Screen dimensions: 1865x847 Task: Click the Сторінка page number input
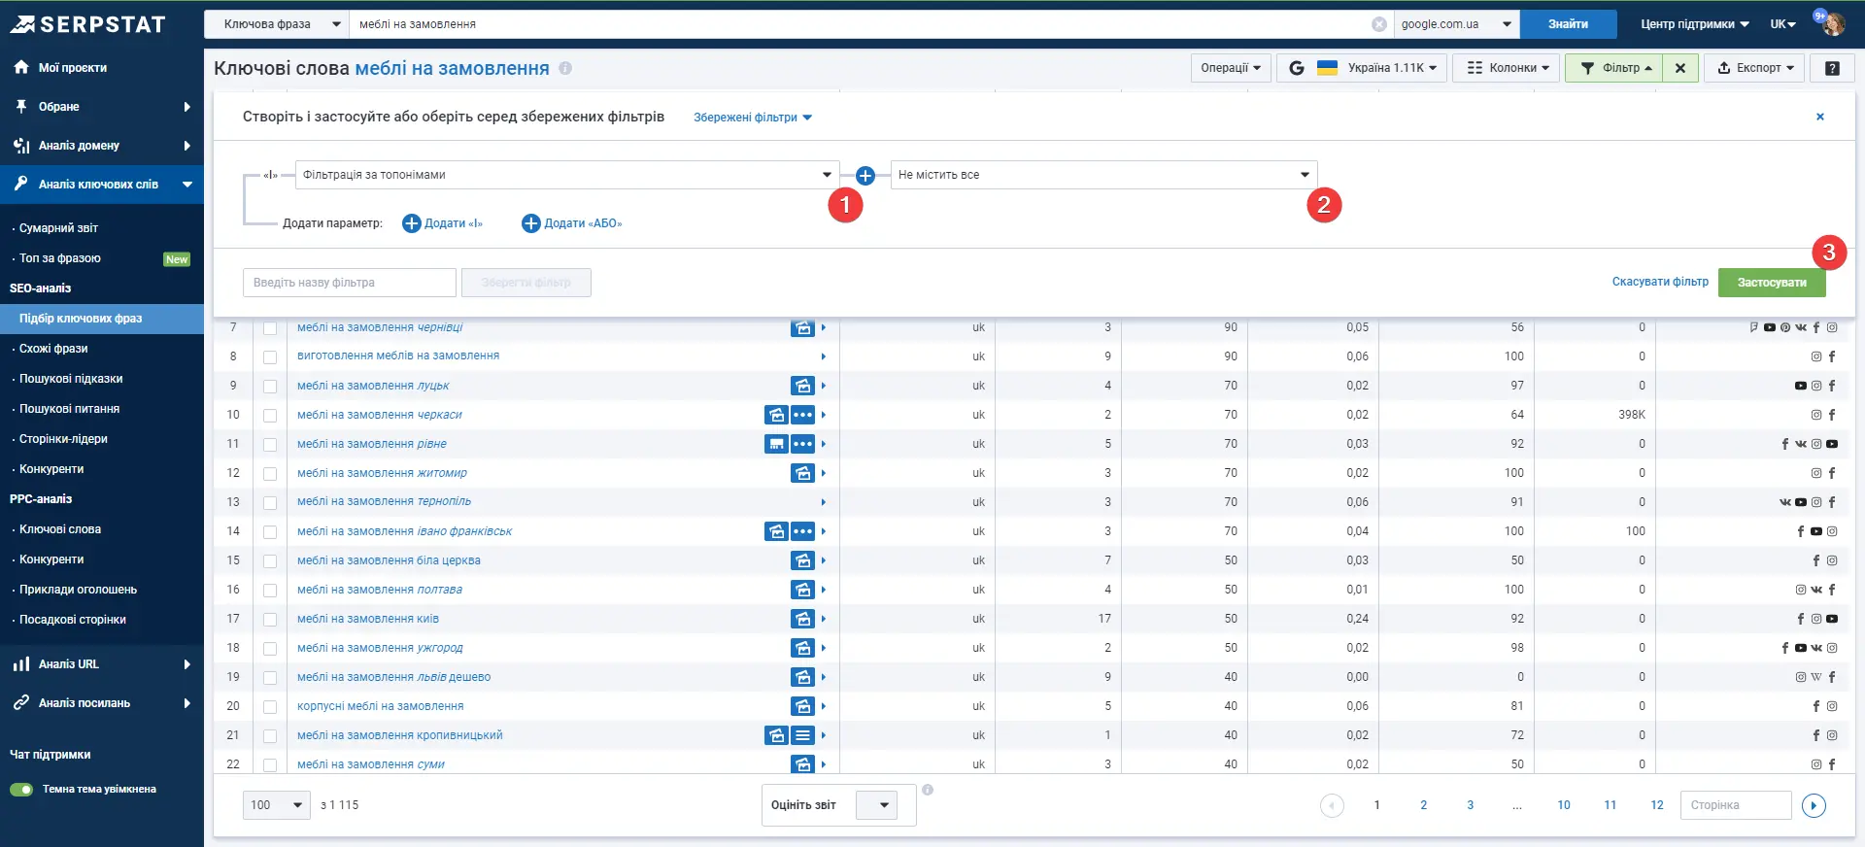[x=1736, y=805]
